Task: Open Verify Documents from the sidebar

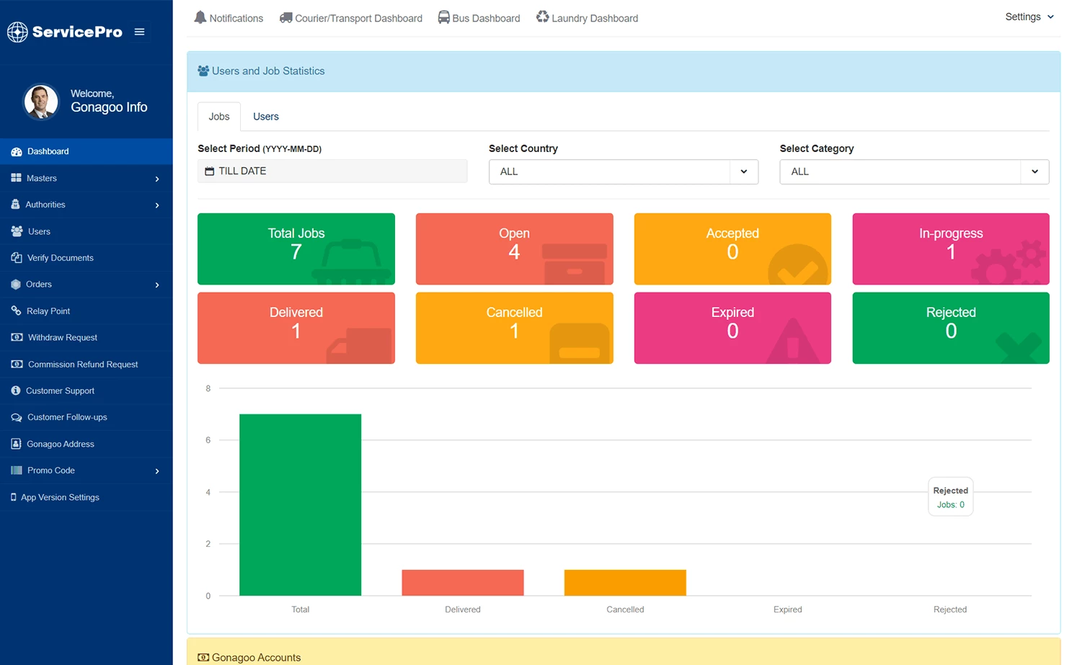Action: click(61, 257)
